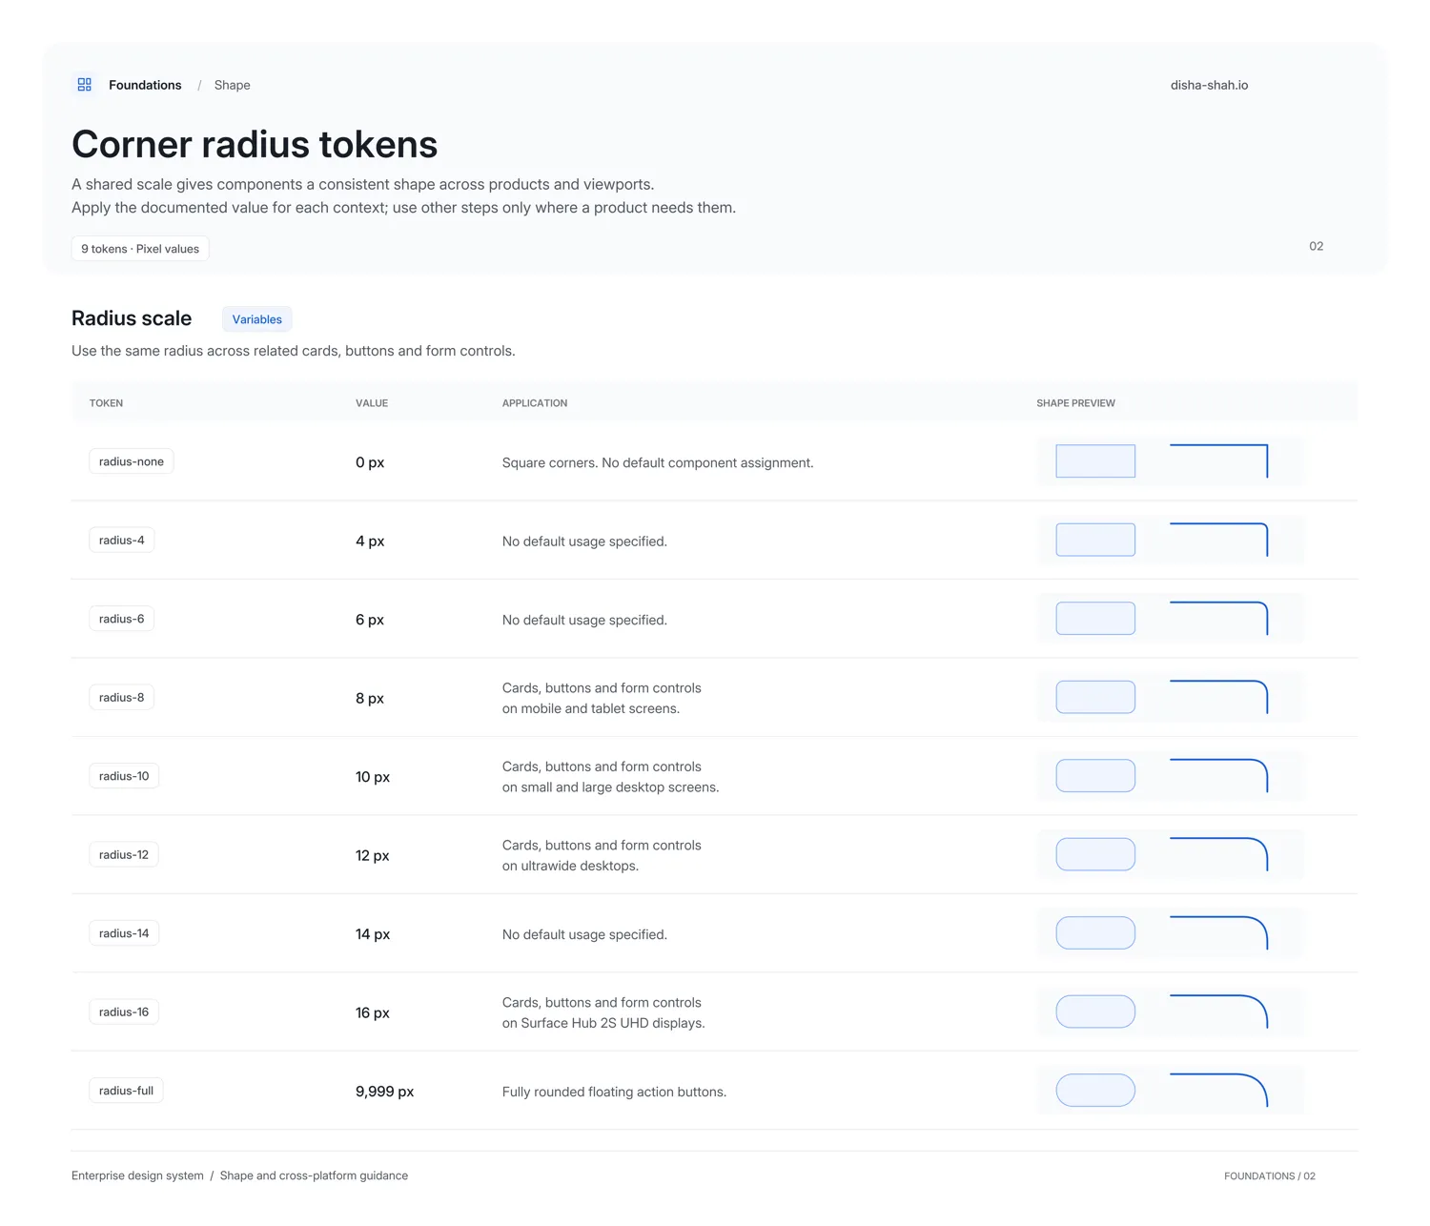Click the radius-full pill shape preview

click(1095, 1091)
